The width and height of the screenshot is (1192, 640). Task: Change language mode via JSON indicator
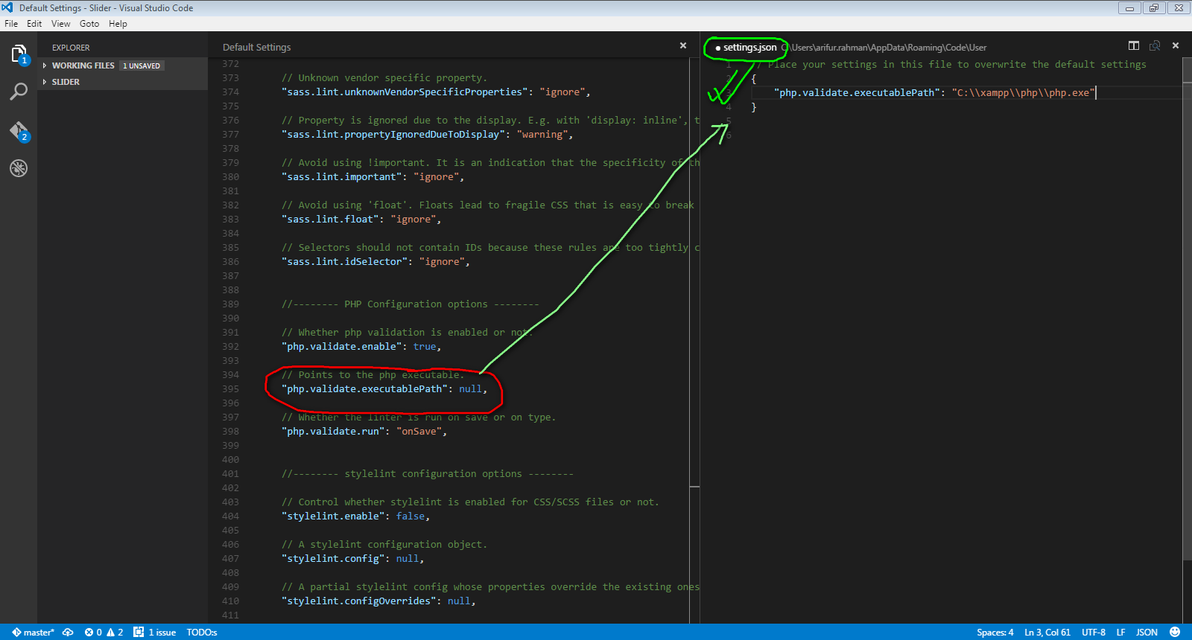[x=1147, y=633]
